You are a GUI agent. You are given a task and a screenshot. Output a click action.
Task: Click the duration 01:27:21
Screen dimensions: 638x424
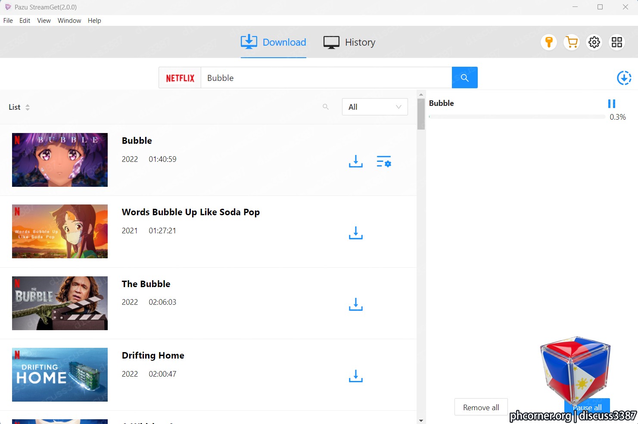point(162,231)
